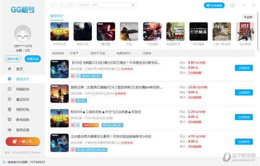Open the 超级王牌 listing thumbnail
260x166 pixels.
(59, 94)
